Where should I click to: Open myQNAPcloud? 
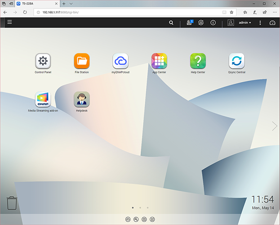pos(120,61)
